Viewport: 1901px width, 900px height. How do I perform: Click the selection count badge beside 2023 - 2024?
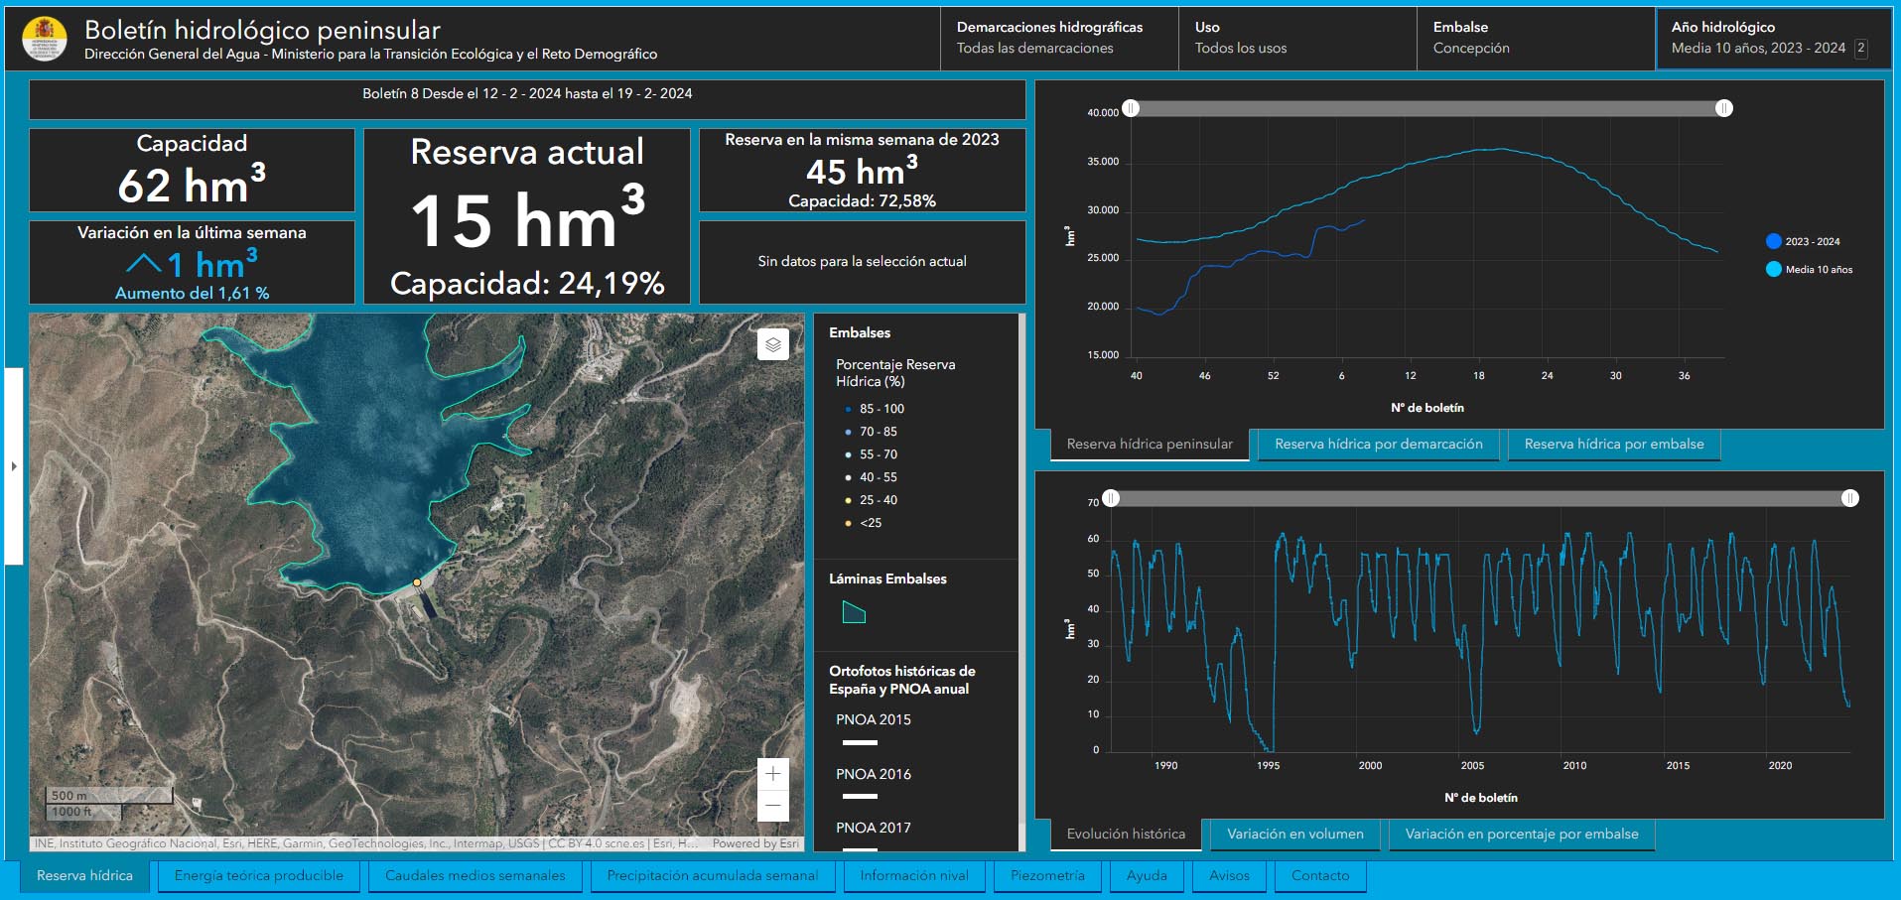pyautogui.click(x=1860, y=48)
